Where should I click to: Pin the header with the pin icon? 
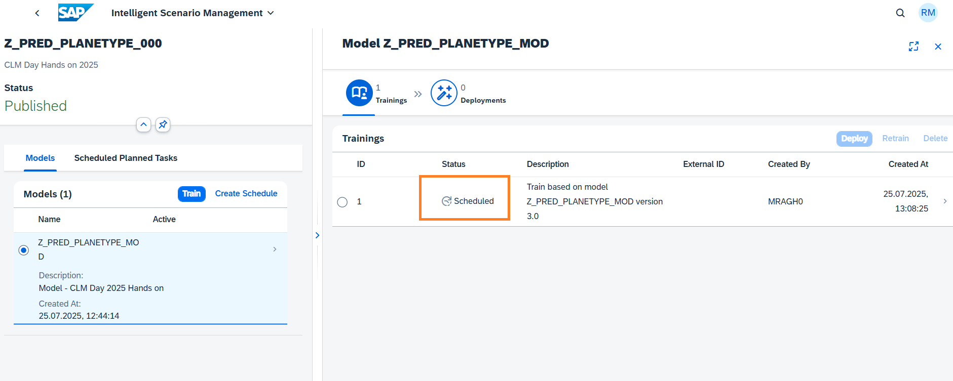click(163, 124)
